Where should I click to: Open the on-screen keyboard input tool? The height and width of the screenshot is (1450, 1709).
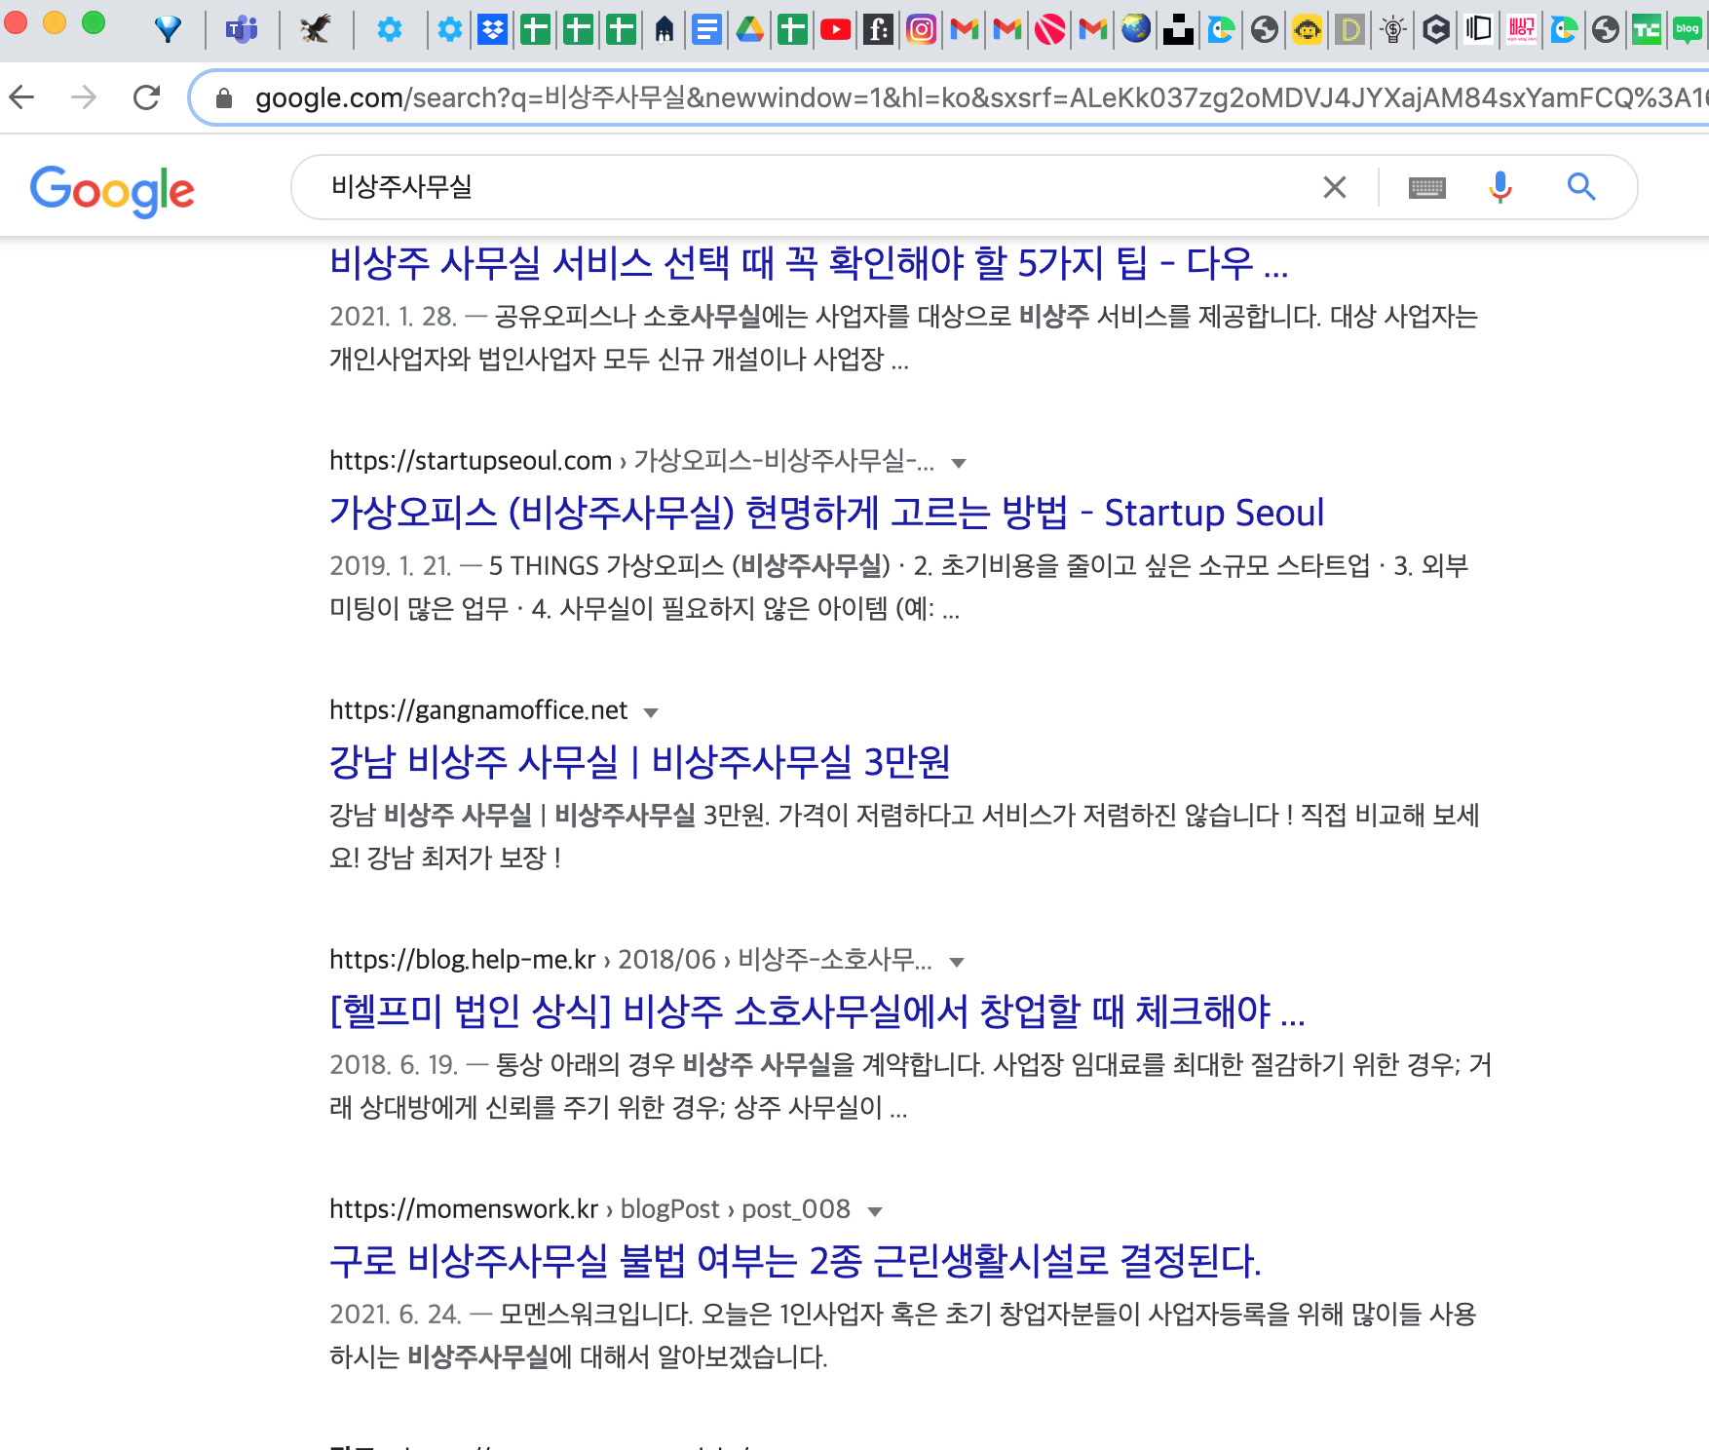[x=1427, y=187]
